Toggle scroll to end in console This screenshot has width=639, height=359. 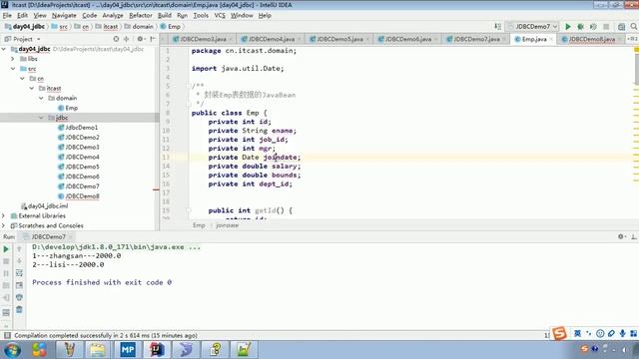click(19, 285)
